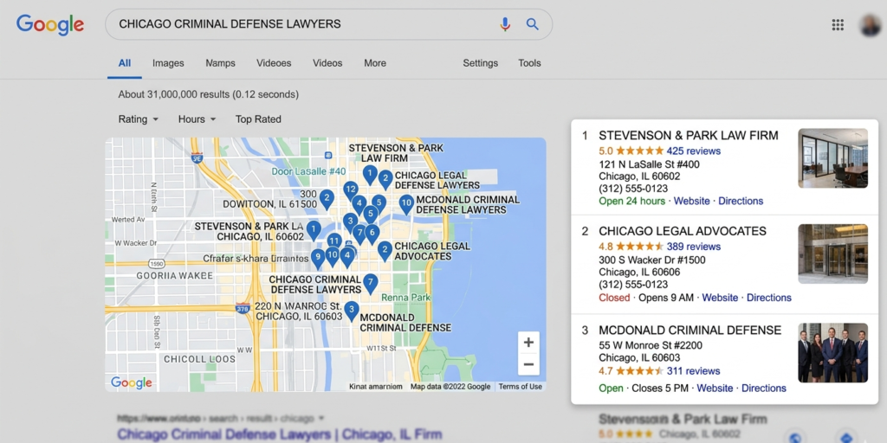Screen dimensions: 887x443
Task: Click map pin 7 next to Chicago Criminal Defense Lawyers
Action: [371, 284]
